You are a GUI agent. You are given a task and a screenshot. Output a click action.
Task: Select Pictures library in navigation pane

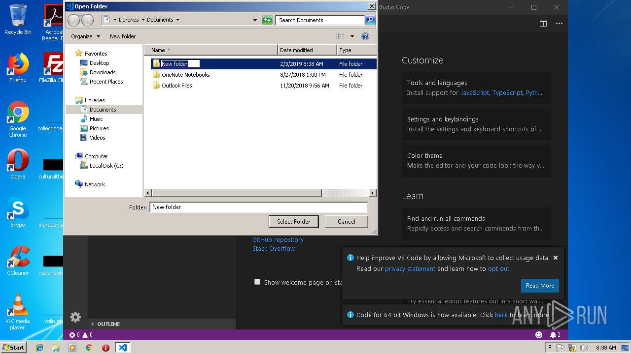pos(99,128)
